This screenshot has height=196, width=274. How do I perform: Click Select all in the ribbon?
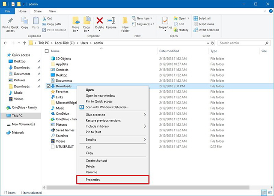[x=202, y=18]
